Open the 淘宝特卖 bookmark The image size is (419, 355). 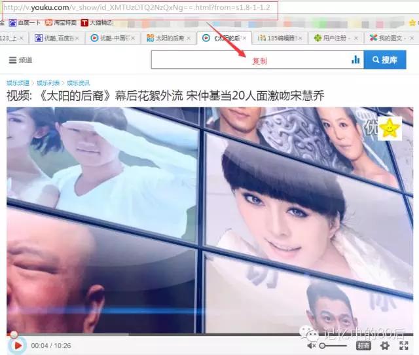tap(61, 23)
